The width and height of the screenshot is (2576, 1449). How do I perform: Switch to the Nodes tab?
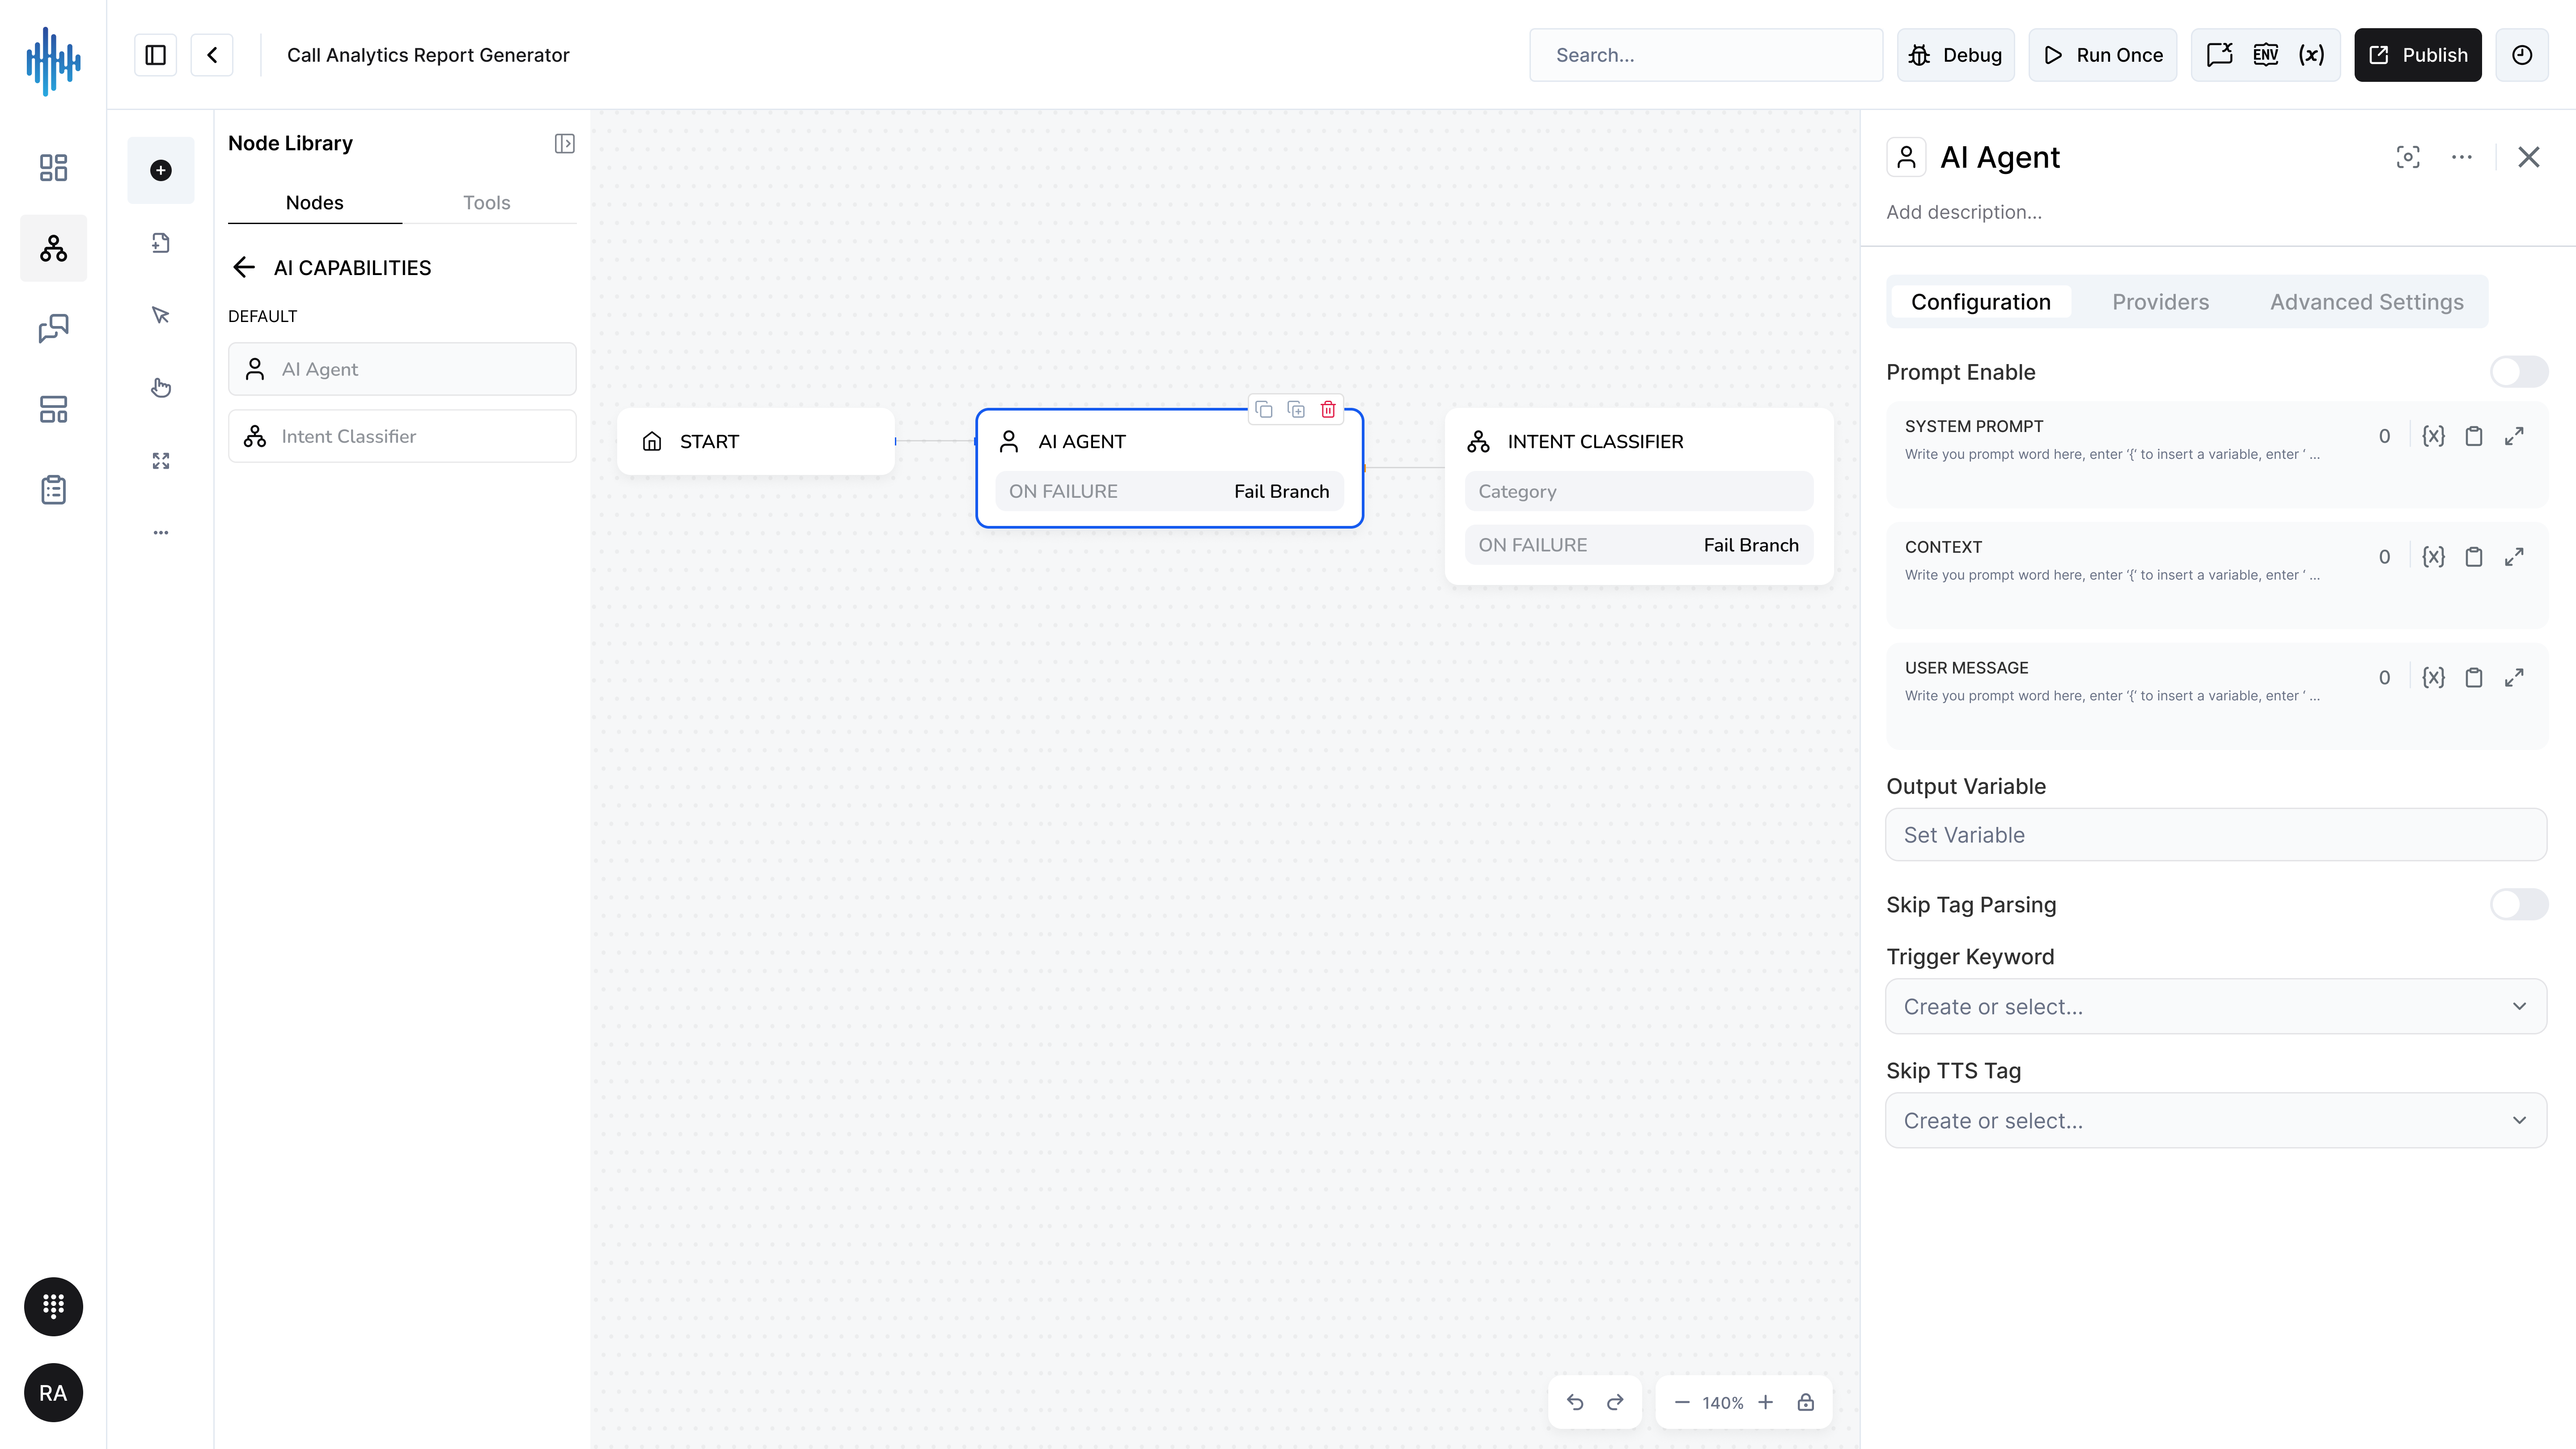coord(315,203)
